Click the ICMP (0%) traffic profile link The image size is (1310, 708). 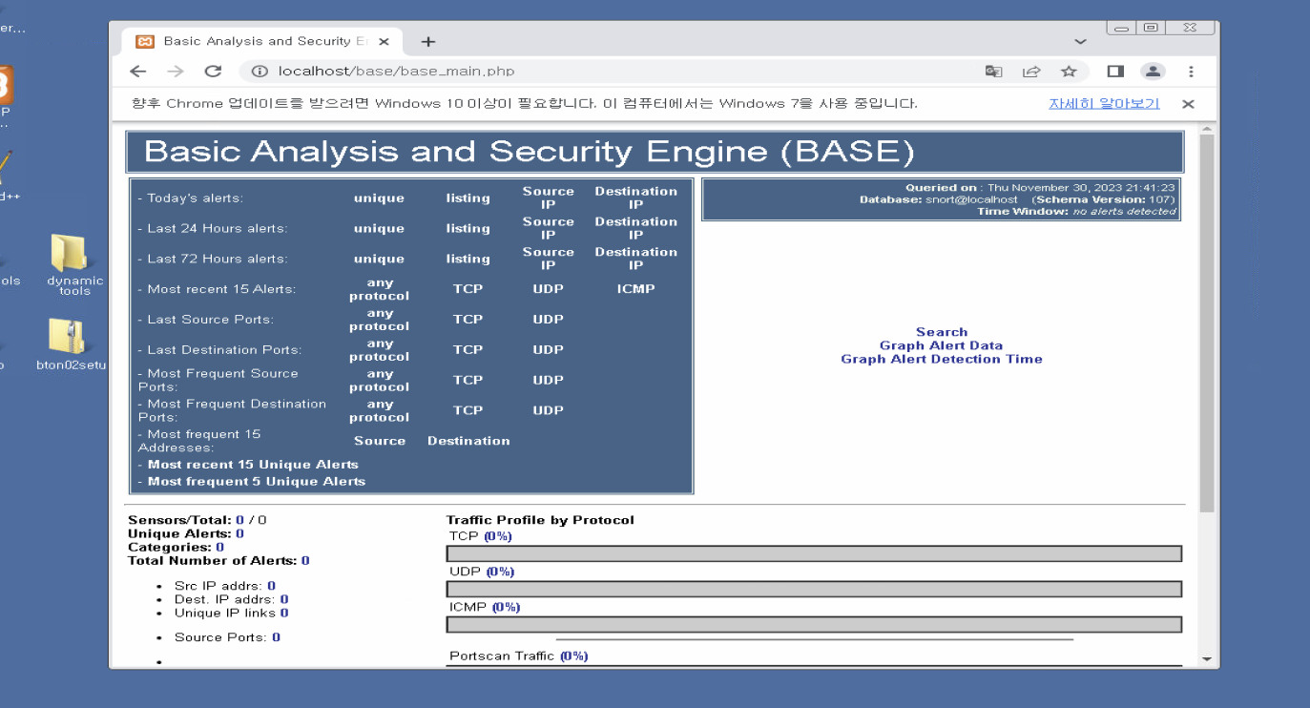coord(506,607)
